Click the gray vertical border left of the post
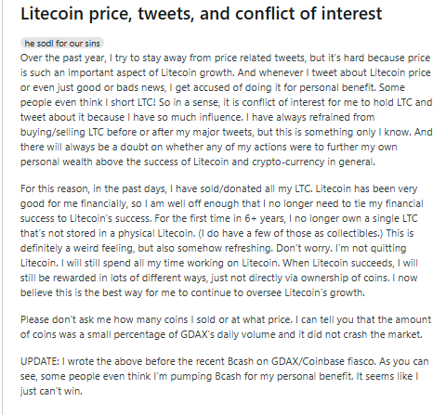The image size is (433, 415). tap(3, 207)
